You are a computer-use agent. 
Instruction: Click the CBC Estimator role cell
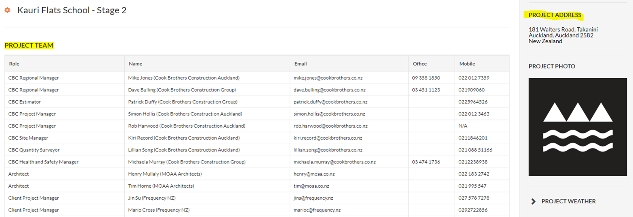65,102
